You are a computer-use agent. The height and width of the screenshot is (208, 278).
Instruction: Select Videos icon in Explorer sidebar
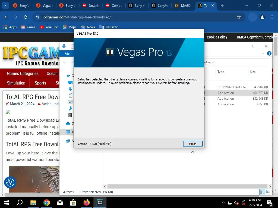coord(70,115)
